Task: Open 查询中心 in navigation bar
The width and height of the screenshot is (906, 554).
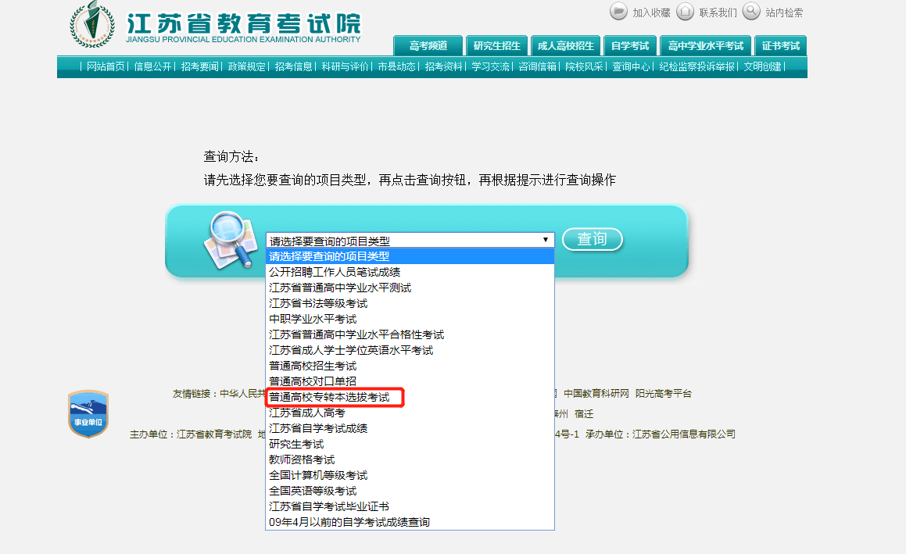Action: 631,67
